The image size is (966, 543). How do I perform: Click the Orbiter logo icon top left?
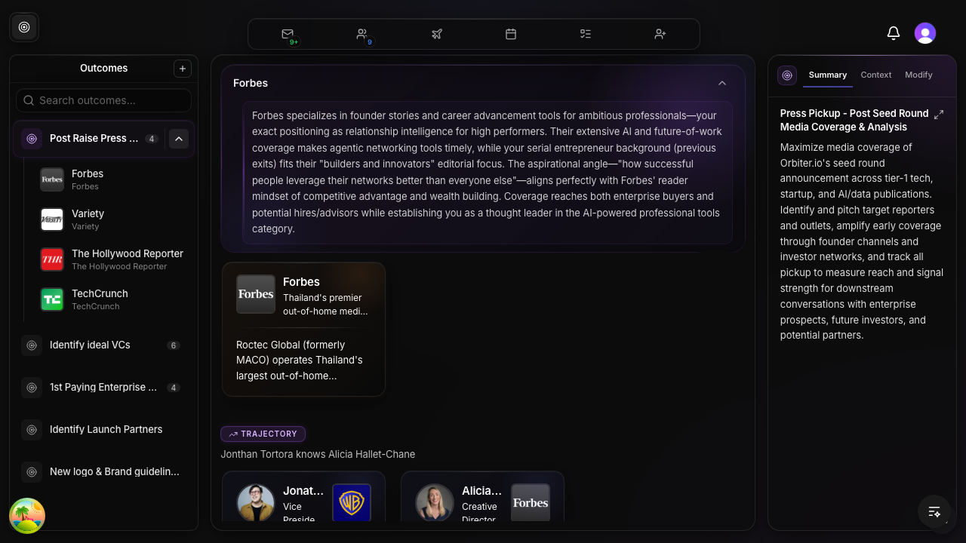pyautogui.click(x=24, y=27)
